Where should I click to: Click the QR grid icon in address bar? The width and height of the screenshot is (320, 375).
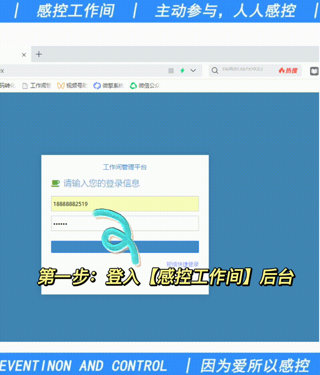(x=171, y=70)
